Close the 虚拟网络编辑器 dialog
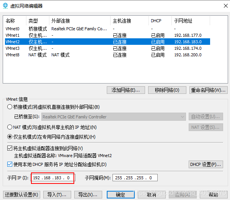Image resolution: width=230 pixels, height=200 pixels. point(226,6)
